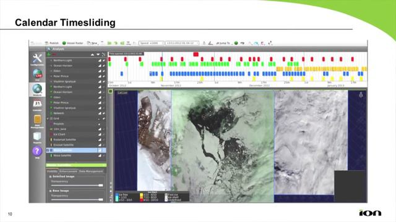396x222 pixels.
Task: Collapse the Base Image section
Action: coord(50,191)
